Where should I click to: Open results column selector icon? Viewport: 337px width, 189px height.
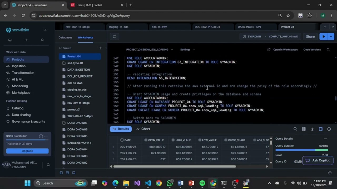(x=304, y=129)
